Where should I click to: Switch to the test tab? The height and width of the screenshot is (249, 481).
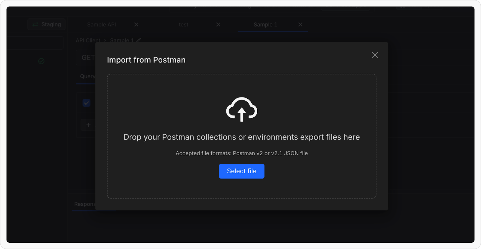point(183,25)
